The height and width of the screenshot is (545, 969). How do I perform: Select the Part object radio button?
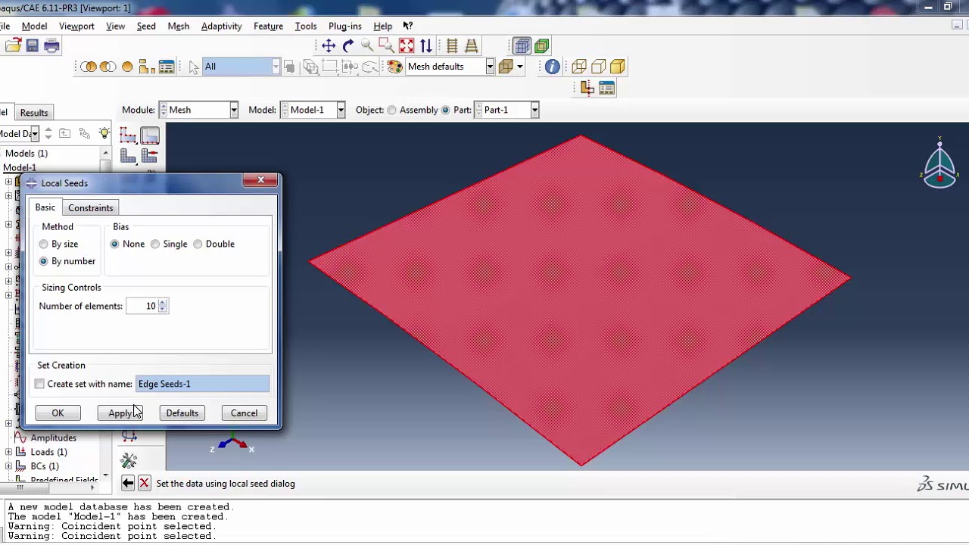click(445, 110)
